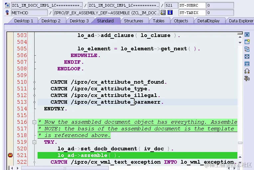The width and height of the screenshot is (254, 170).
Task: Open the tool Services hammer icon
Action: 247,79
